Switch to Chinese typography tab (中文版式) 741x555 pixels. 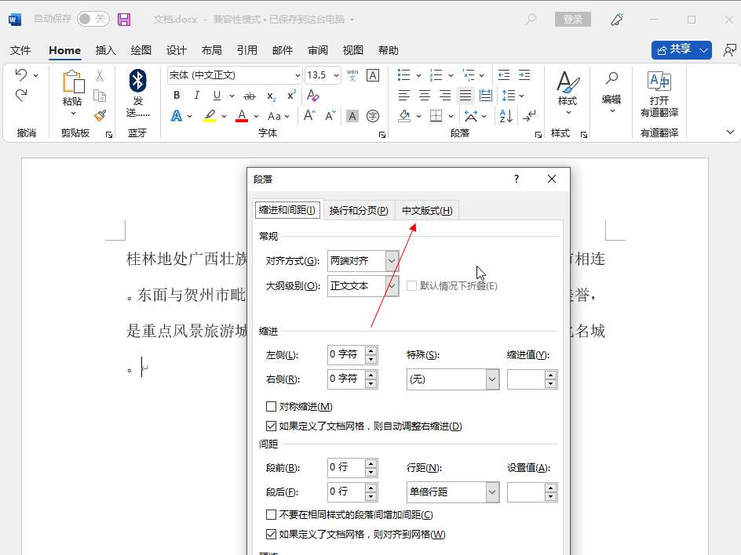pos(427,211)
